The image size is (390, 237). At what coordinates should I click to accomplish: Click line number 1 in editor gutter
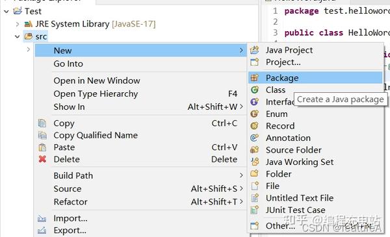pos(275,11)
